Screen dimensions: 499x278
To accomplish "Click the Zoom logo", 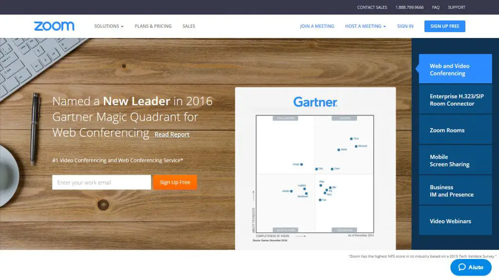I will coord(54,26).
